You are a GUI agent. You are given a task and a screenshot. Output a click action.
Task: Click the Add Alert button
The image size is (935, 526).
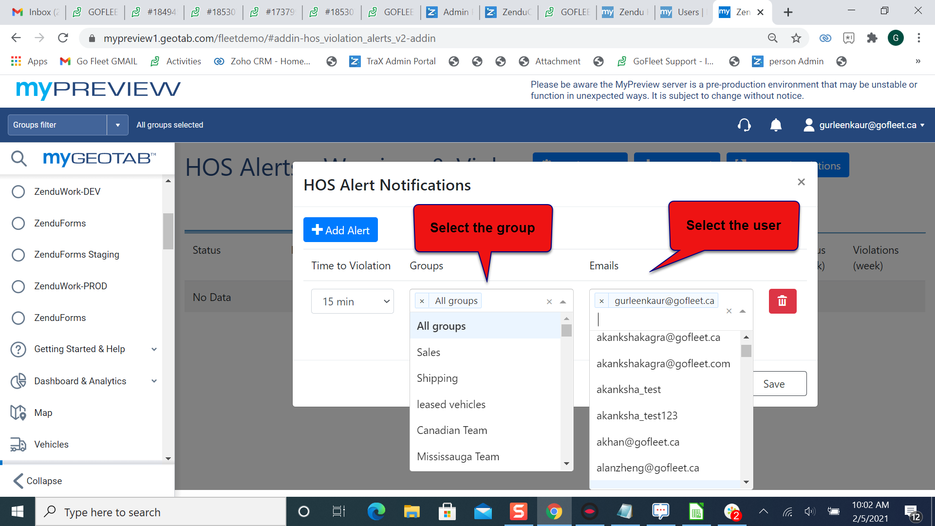tap(340, 230)
